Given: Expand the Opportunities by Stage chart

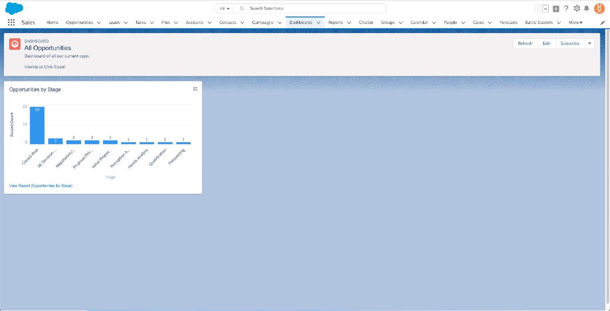Looking at the screenshot, I should (195, 89).
